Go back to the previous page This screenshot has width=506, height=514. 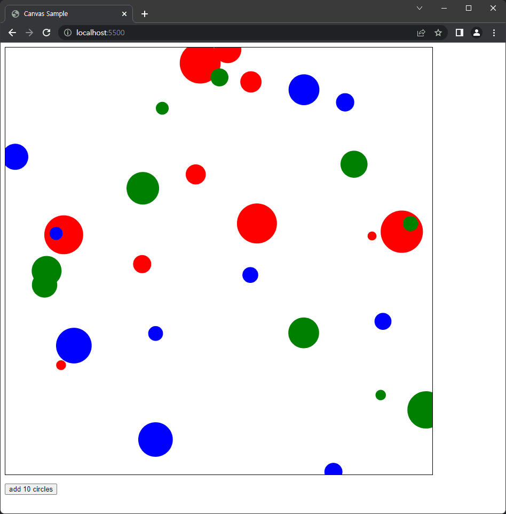click(x=12, y=33)
